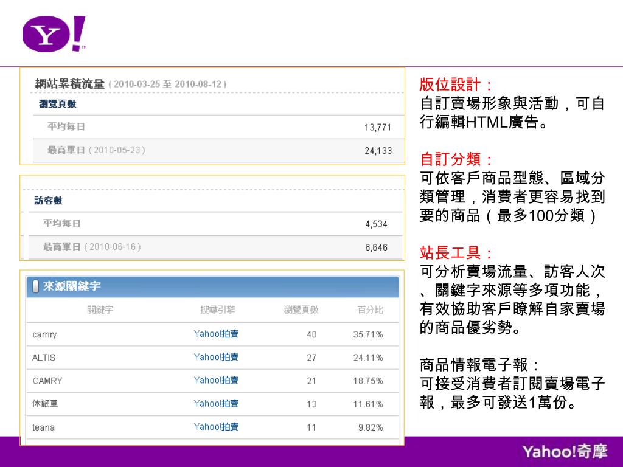
Task: Click the 9.82% percentage value
Action: (371, 427)
